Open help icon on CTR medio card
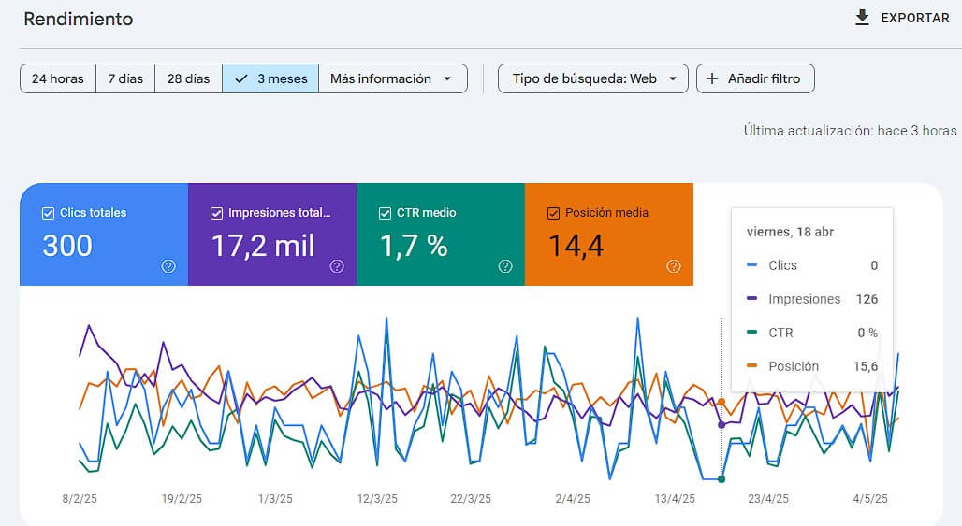962x526 pixels. coord(505,266)
